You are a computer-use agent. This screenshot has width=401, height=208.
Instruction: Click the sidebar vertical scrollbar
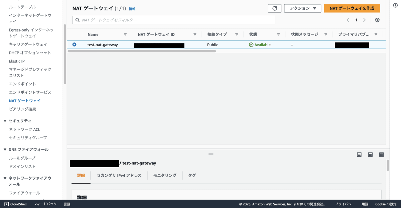65,55
